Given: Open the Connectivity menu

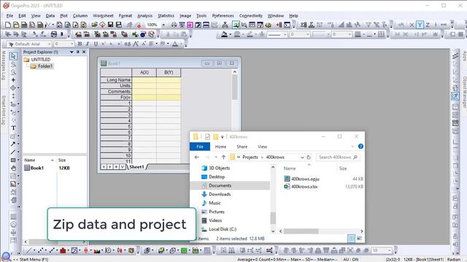Looking at the screenshot, I should 251,16.
